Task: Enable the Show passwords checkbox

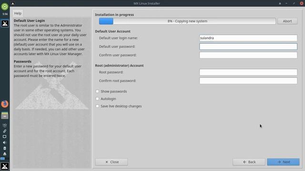Action: click(97, 91)
